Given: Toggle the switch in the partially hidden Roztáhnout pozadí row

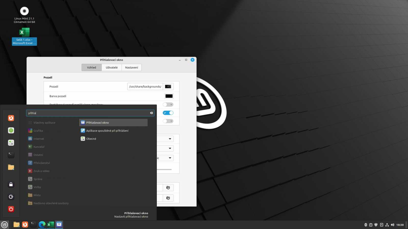Looking at the screenshot, I should pyautogui.click(x=168, y=104).
